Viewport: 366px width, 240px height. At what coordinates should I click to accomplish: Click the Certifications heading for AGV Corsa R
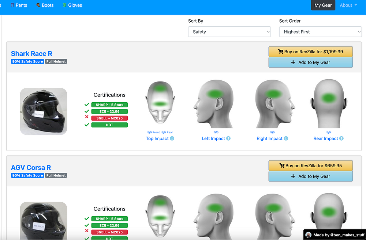[x=109, y=209]
